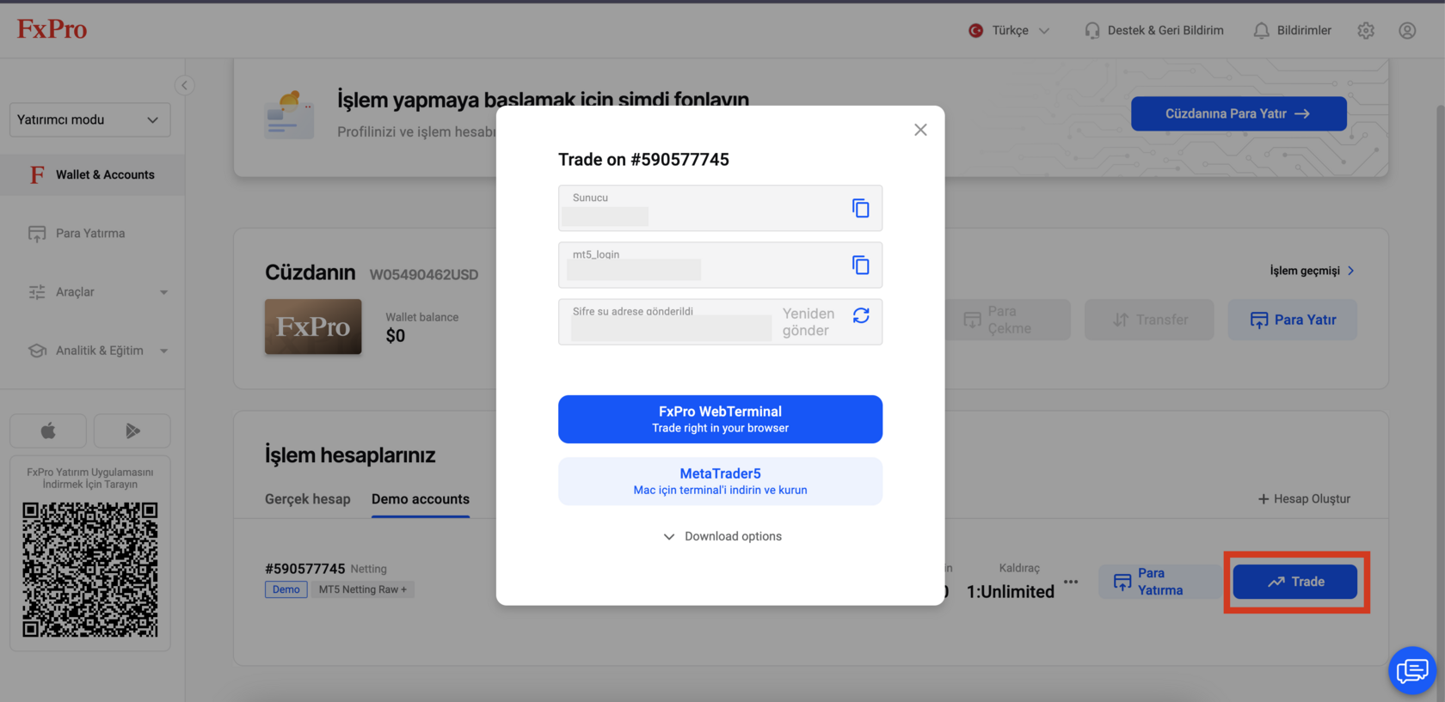The image size is (1445, 702).
Task: Click the wallet Transfer button
Action: [1149, 320]
